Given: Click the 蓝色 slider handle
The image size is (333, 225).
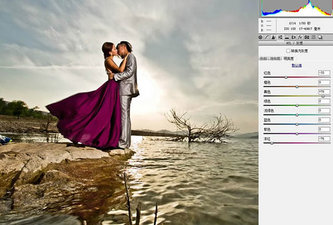Looking at the screenshot, I should [x=297, y=124].
